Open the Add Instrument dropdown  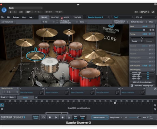(x=8, y=22)
